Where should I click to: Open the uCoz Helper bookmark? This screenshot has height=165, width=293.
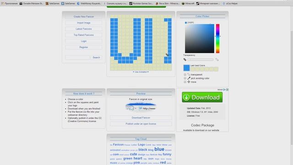coord(230,3)
